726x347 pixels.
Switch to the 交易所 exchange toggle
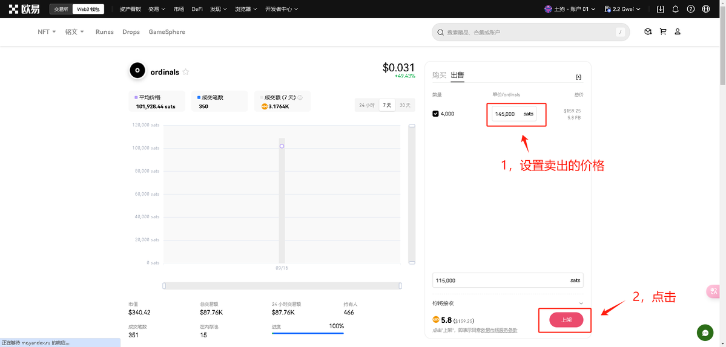coord(61,9)
